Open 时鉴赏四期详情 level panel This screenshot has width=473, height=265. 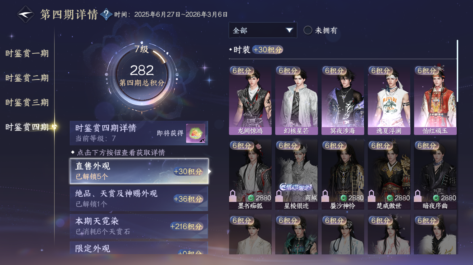coord(139,133)
